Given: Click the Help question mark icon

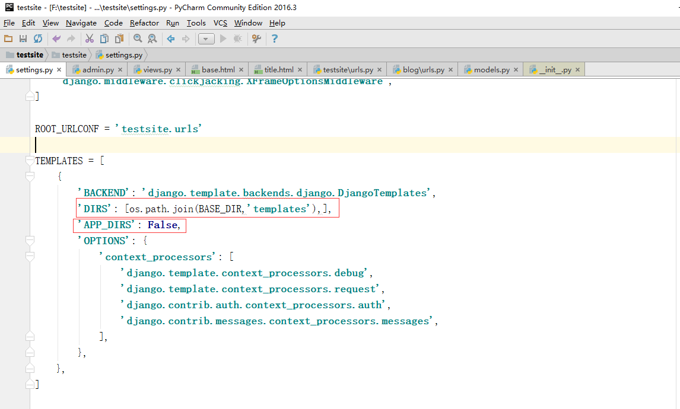Looking at the screenshot, I should tap(275, 39).
